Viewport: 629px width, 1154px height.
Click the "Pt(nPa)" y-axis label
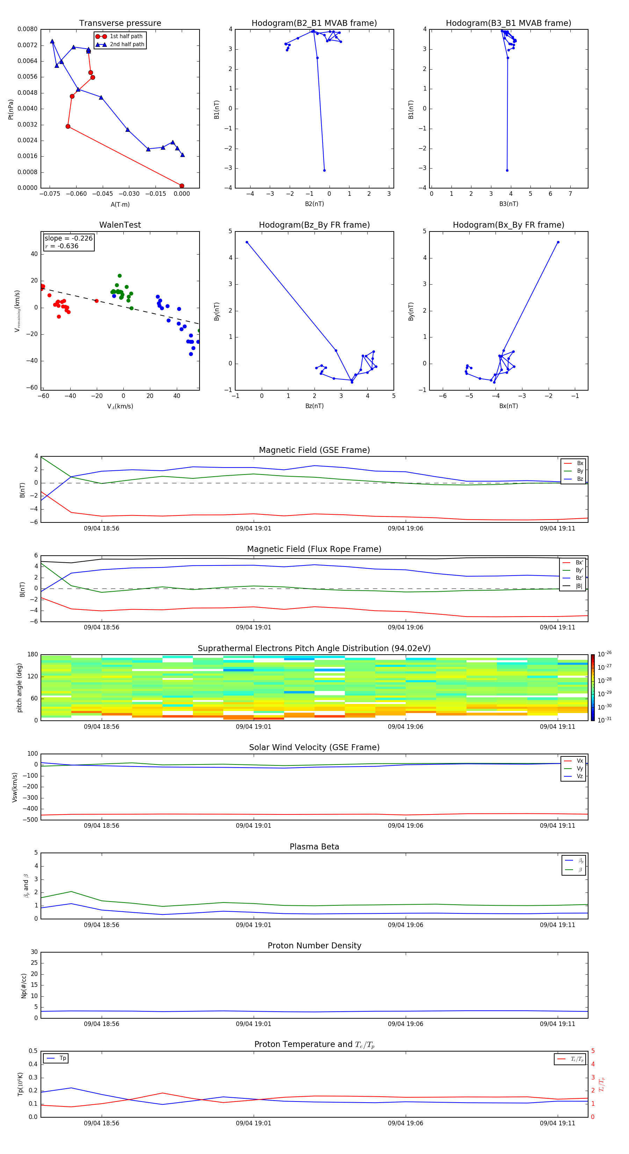tap(11, 109)
